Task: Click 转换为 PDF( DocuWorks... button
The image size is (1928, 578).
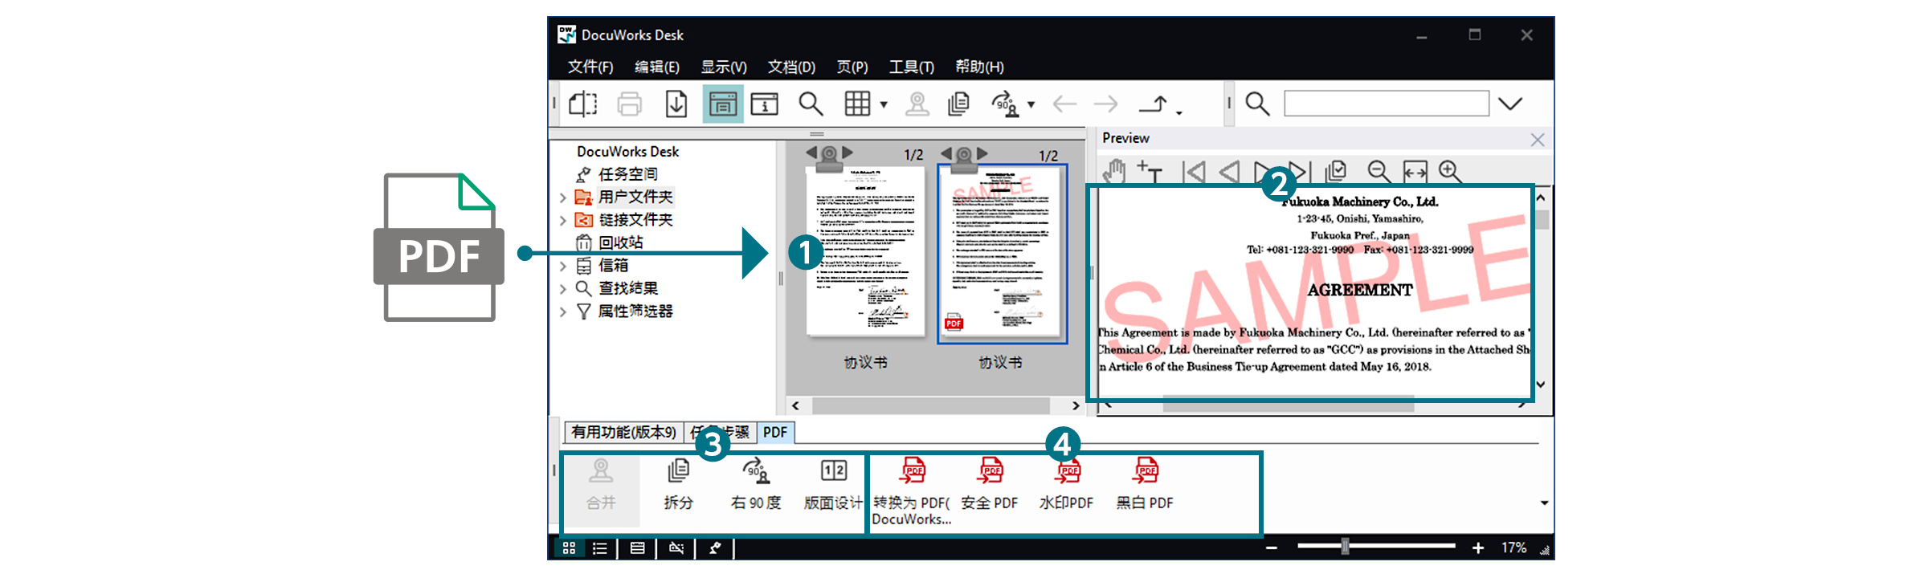Action: pyautogui.click(x=912, y=490)
